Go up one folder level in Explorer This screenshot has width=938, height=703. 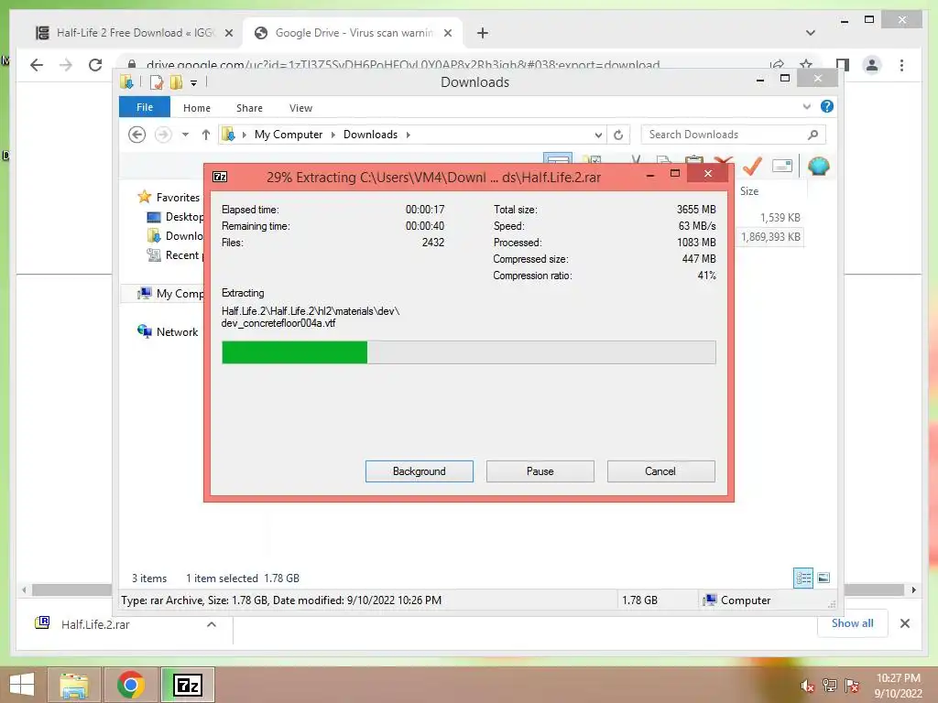pos(206,135)
